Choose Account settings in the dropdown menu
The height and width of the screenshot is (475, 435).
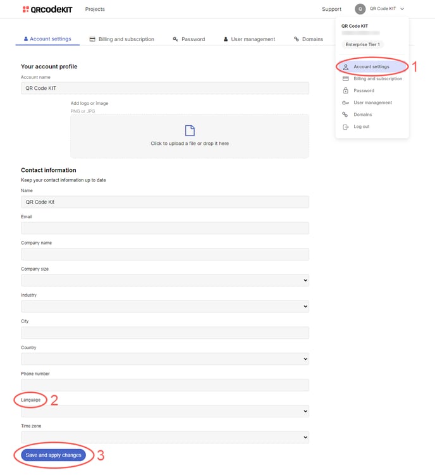[x=372, y=66]
